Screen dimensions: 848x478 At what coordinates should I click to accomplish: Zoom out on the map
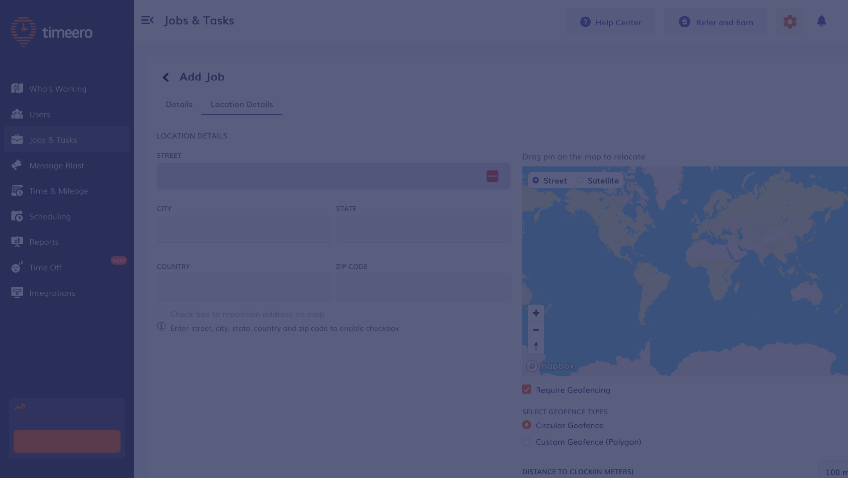tap(536, 330)
